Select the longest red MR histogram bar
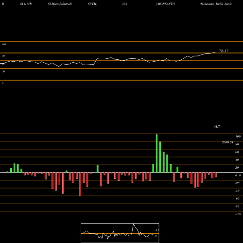Screen dimensions: 243x243 pos(80,184)
